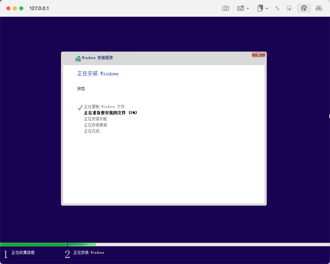Click the send keyboard keys icon
This screenshot has width=330, height=264.
tap(240, 8)
